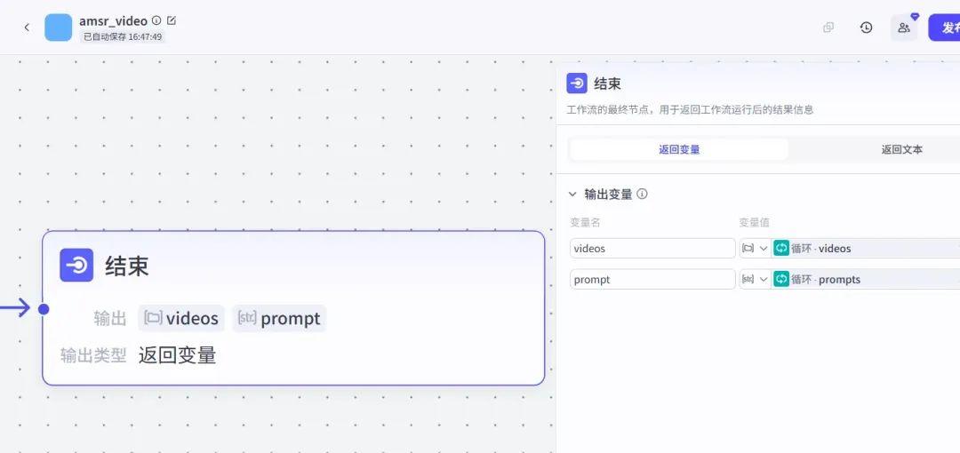Click the 变量值 column header
This screenshot has height=453, width=960.
click(x=755, y=222)
